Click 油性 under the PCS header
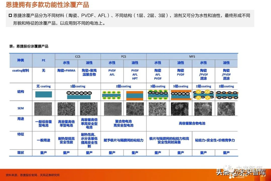The width and height of the screenshot is (271, 181). click(x=135, y=63)
